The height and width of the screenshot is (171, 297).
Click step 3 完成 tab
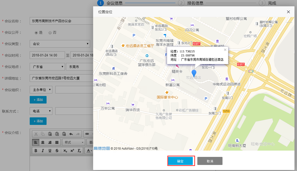point(268,3)
